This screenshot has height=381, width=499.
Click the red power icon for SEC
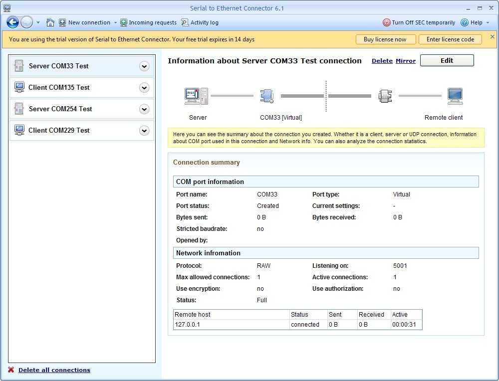point(386,22)
